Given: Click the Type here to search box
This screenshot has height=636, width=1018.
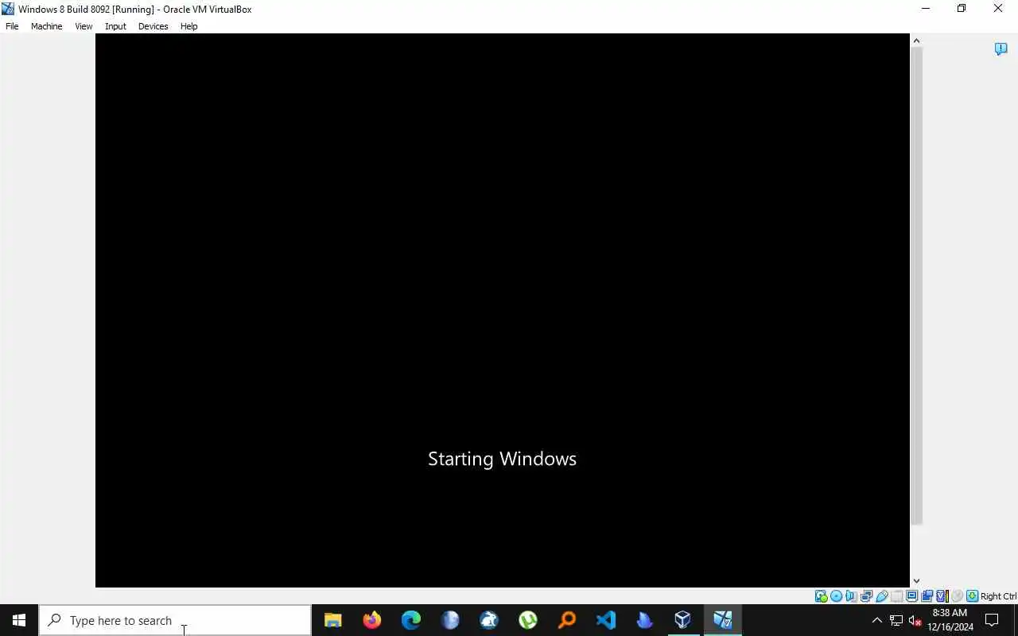Looking at the screenshot, I should pos(175,620).
